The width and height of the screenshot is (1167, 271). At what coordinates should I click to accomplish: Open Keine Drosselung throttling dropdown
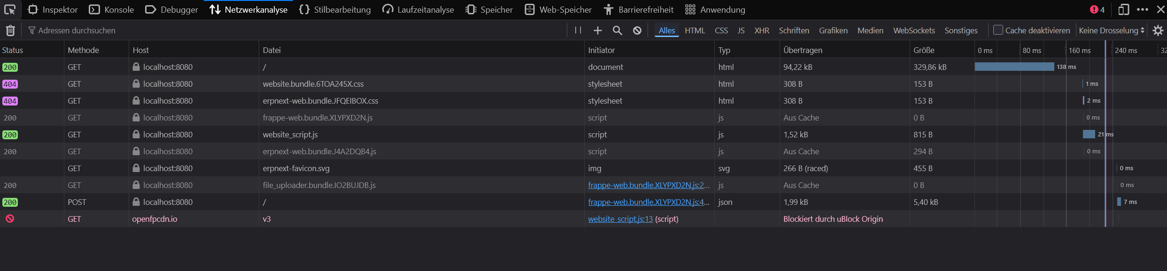(x=1111, y=30)
